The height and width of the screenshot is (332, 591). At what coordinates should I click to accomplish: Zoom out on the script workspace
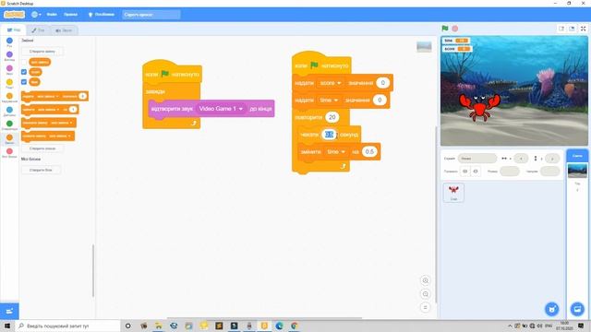pyautogui.click(x=425, y=294)
